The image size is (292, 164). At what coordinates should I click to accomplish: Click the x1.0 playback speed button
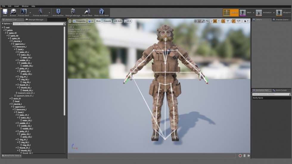[128, 21]
